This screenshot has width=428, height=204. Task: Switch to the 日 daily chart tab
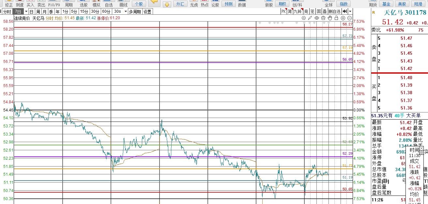31,11
